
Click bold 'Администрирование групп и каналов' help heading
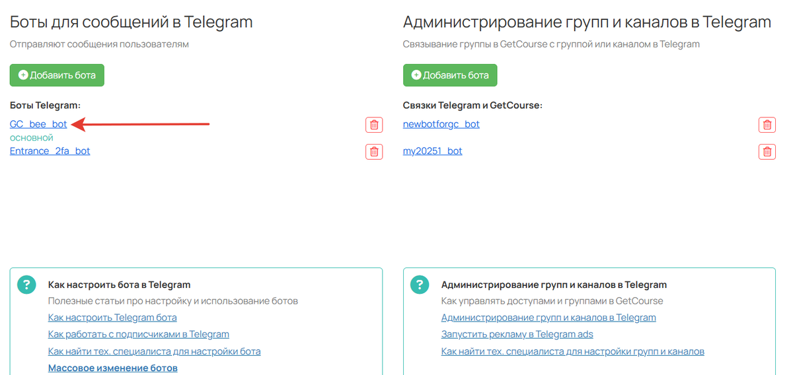[x=554, y=285]
